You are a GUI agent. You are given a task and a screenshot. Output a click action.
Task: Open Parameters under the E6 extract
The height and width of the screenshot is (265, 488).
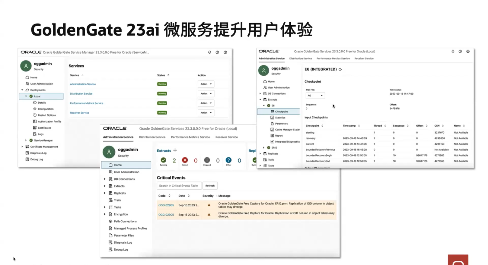279,124
